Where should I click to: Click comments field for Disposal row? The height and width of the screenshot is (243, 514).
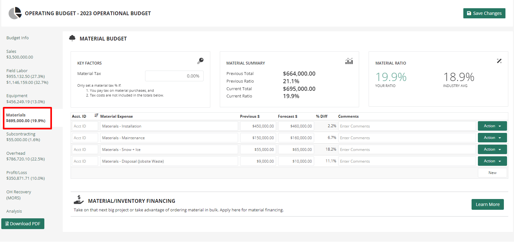click(x=407, y=161)
